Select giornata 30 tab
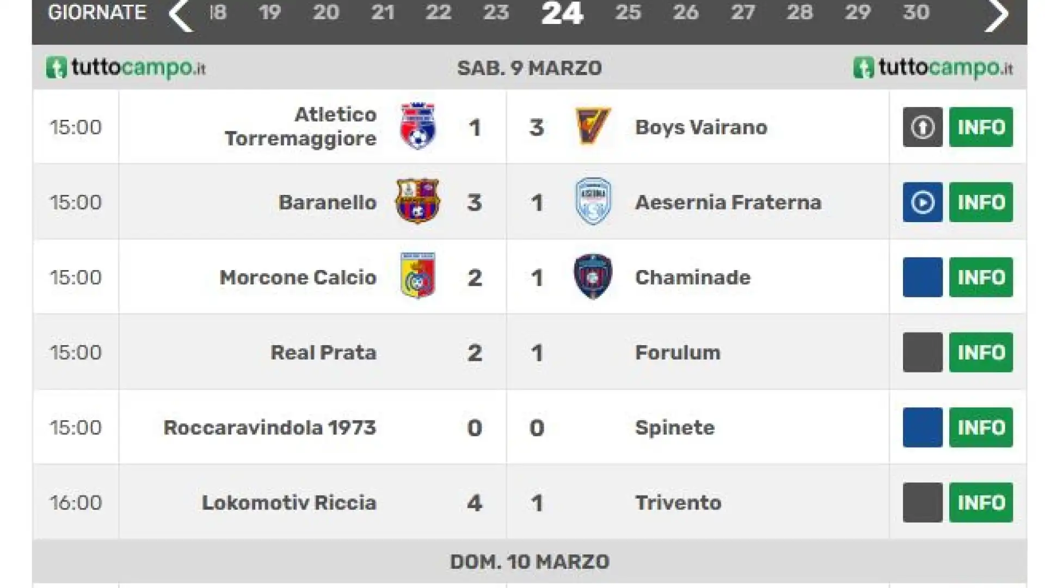 915,13
